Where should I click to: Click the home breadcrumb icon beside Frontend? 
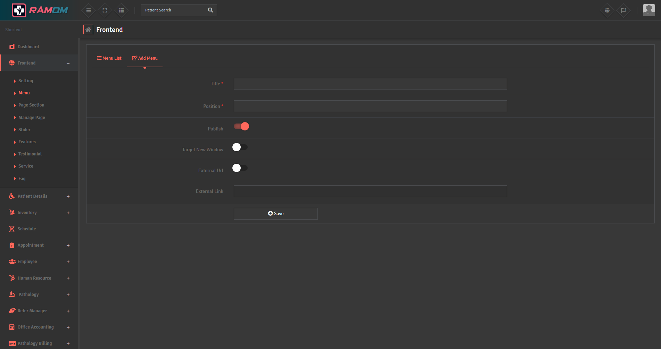88,29
